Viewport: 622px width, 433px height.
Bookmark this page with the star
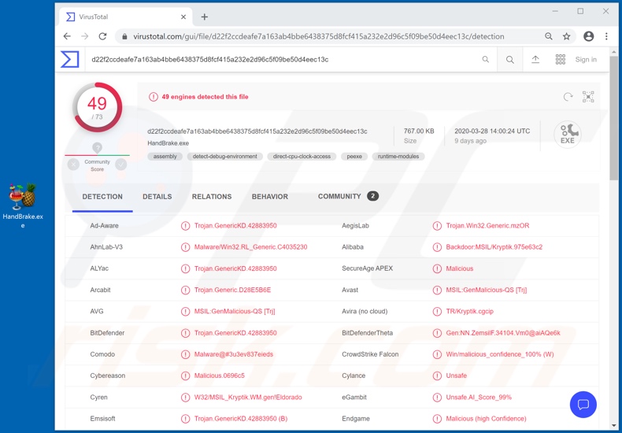566,36
